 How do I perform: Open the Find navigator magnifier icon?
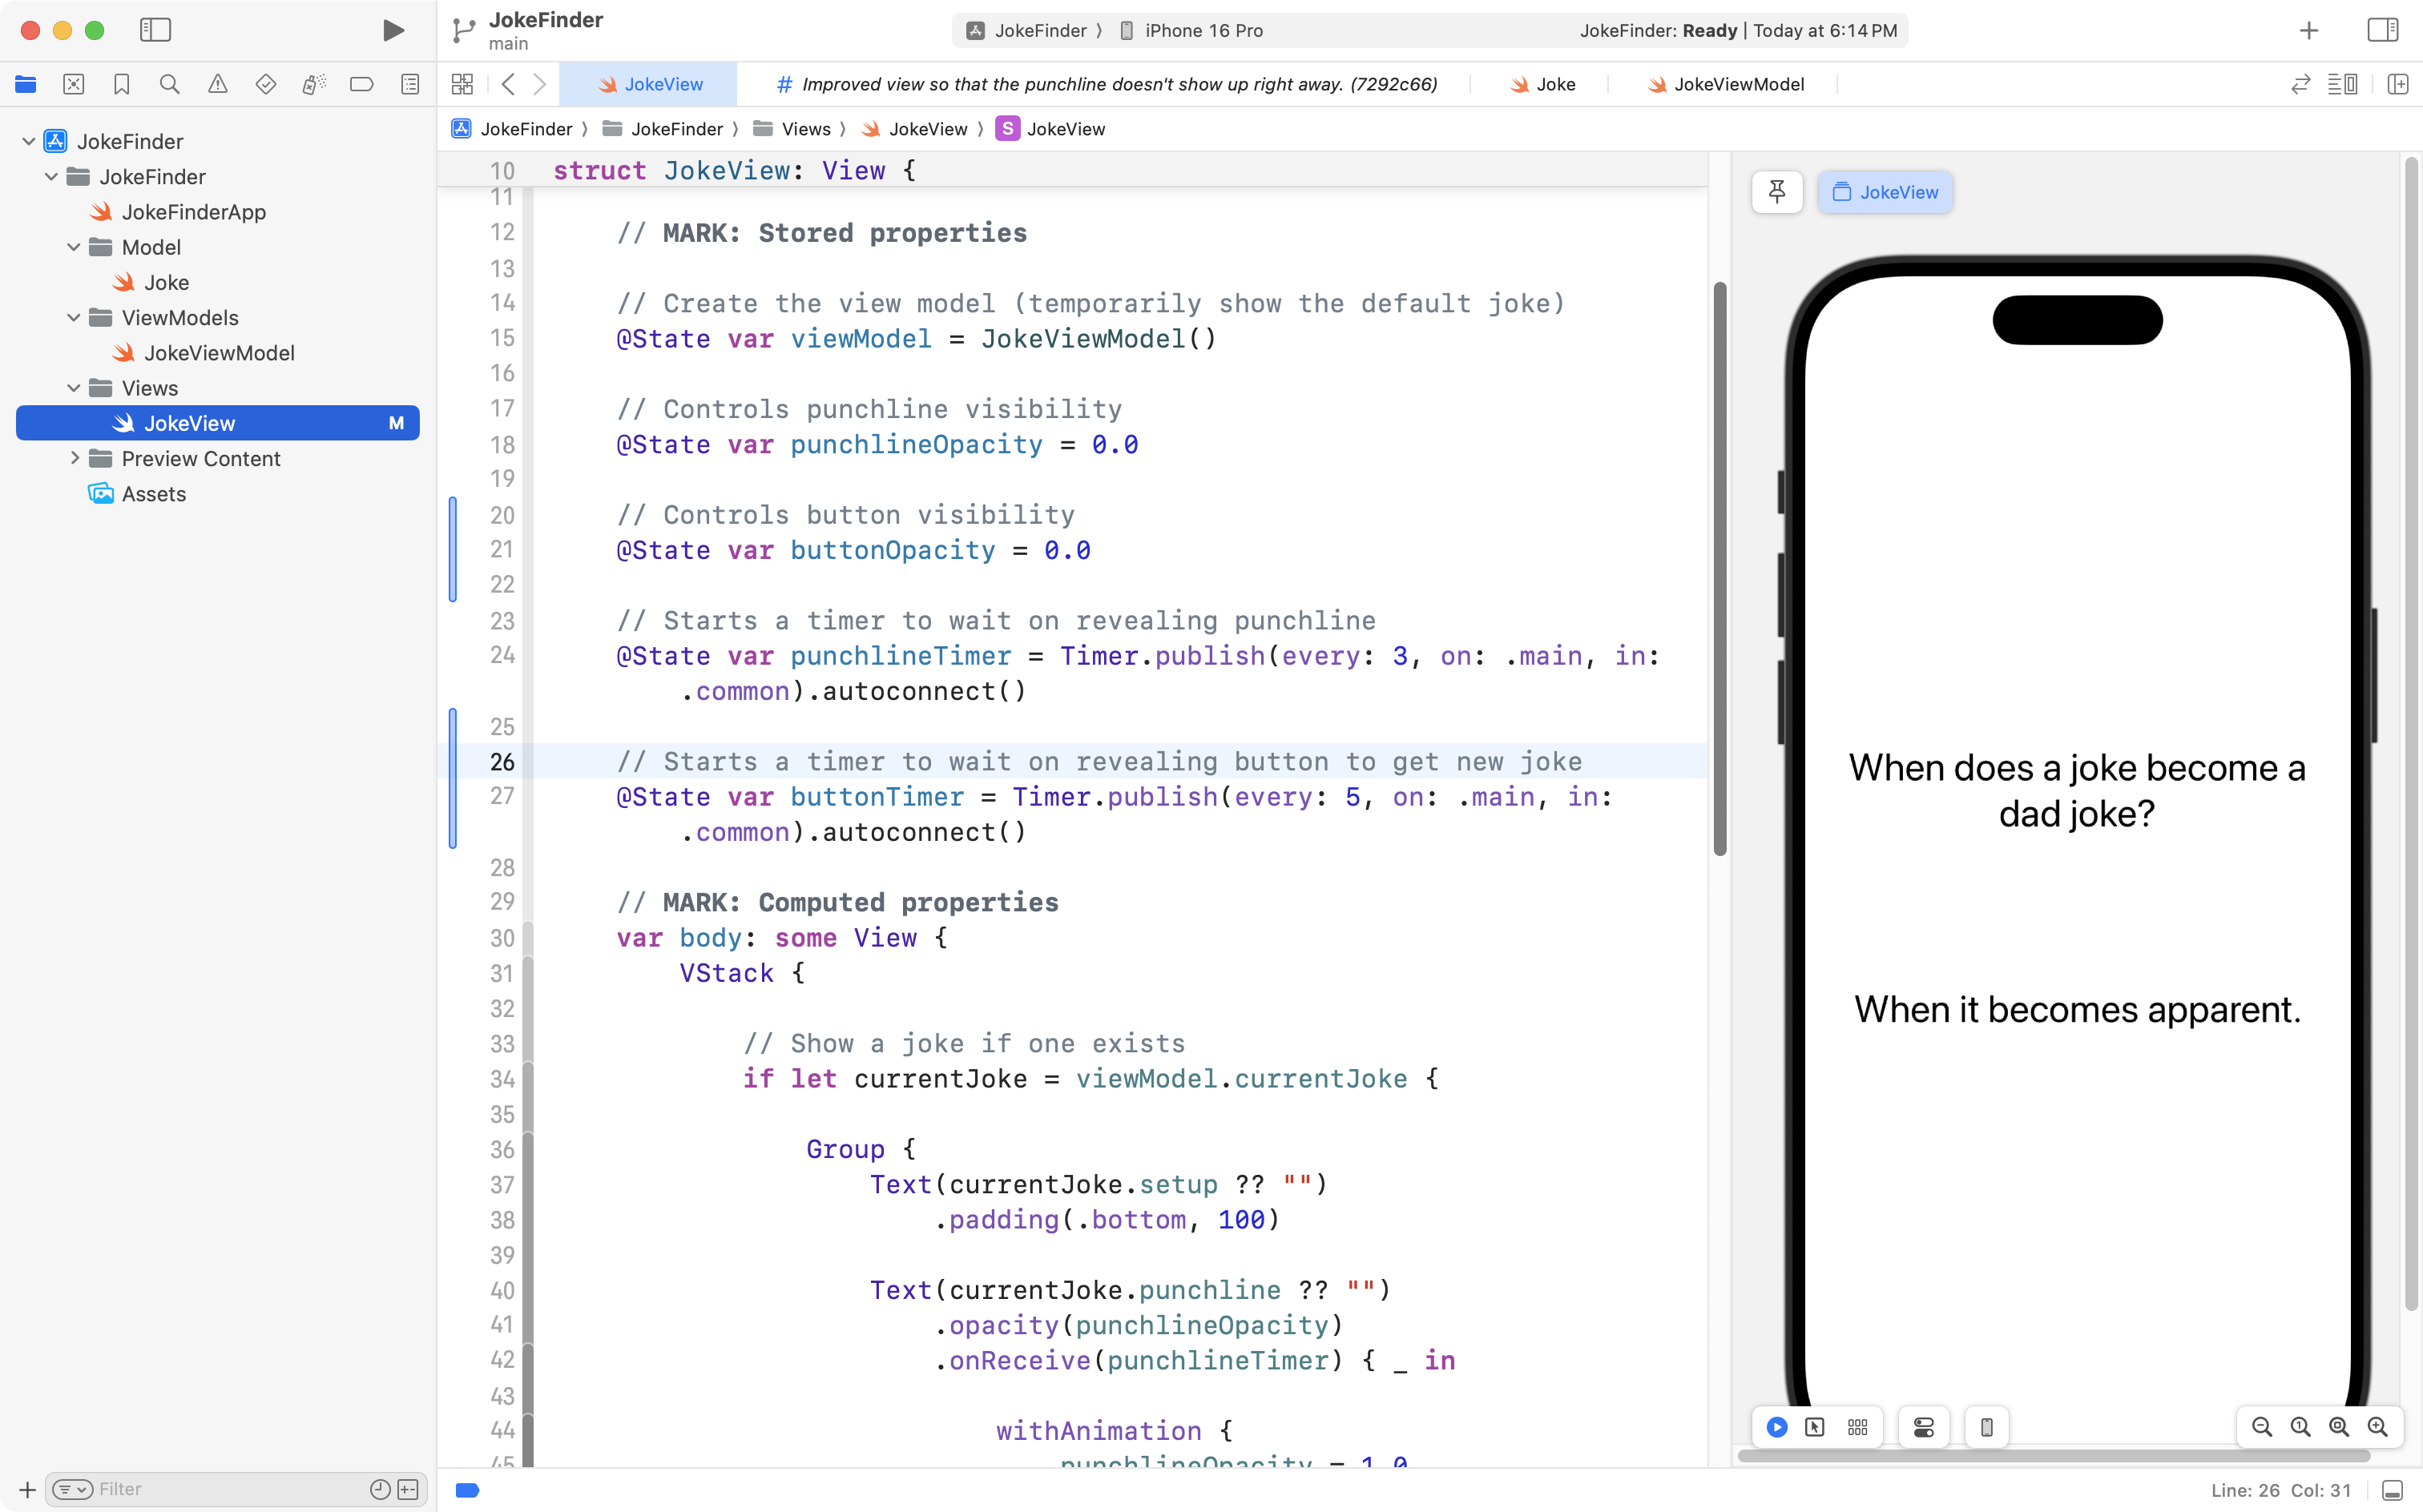coord(169,84)
